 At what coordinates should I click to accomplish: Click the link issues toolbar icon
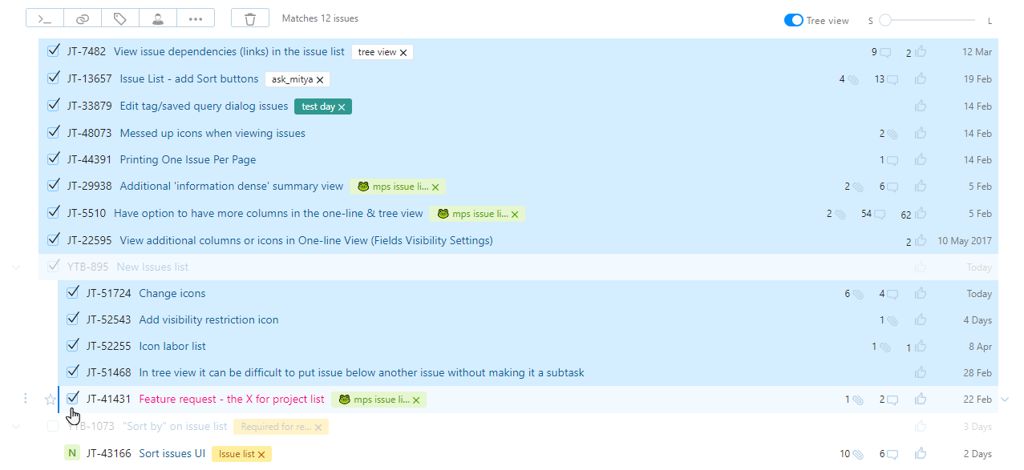83,18
